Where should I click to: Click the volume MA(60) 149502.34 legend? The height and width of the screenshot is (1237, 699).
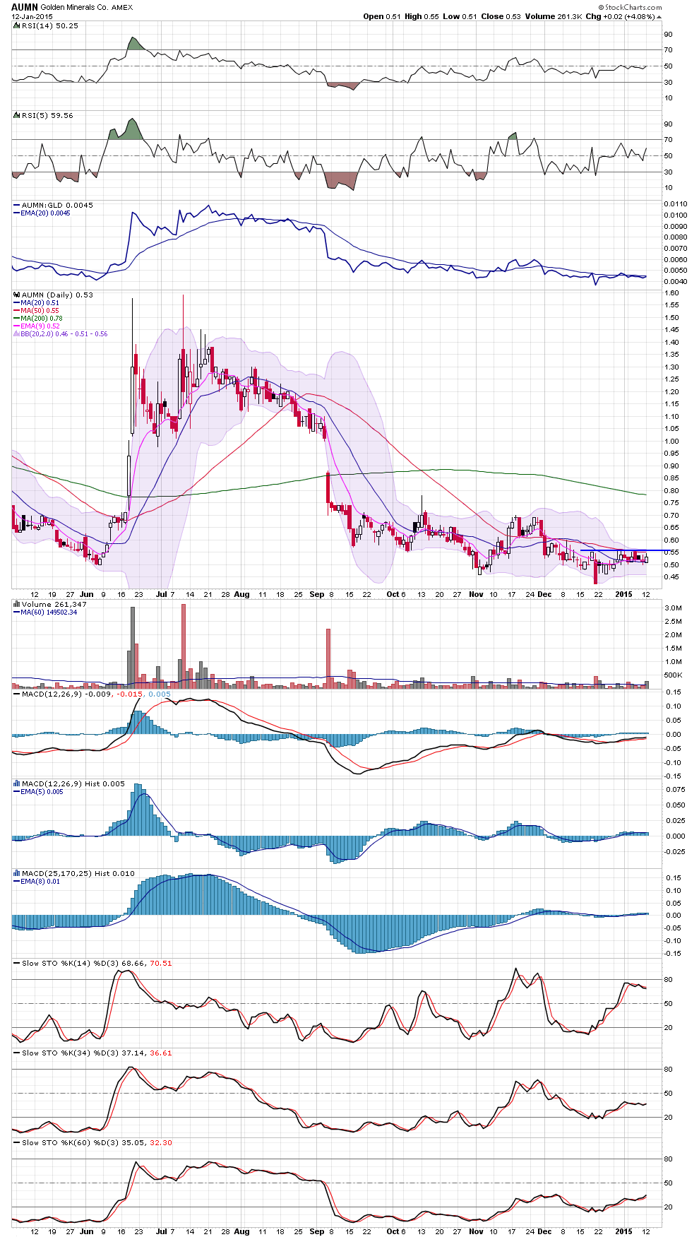(45, 612)
